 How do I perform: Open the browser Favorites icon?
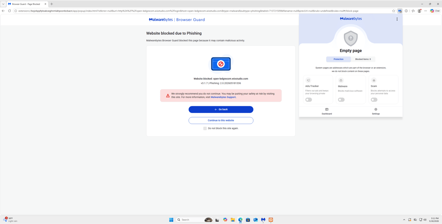tap(413, 11)
